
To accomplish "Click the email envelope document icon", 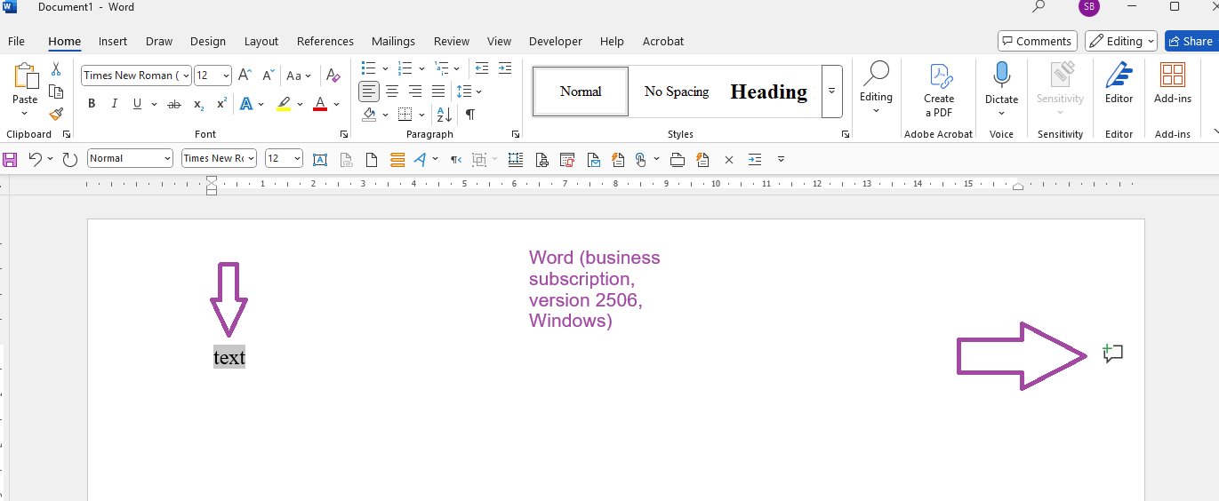I will (594, 160).
